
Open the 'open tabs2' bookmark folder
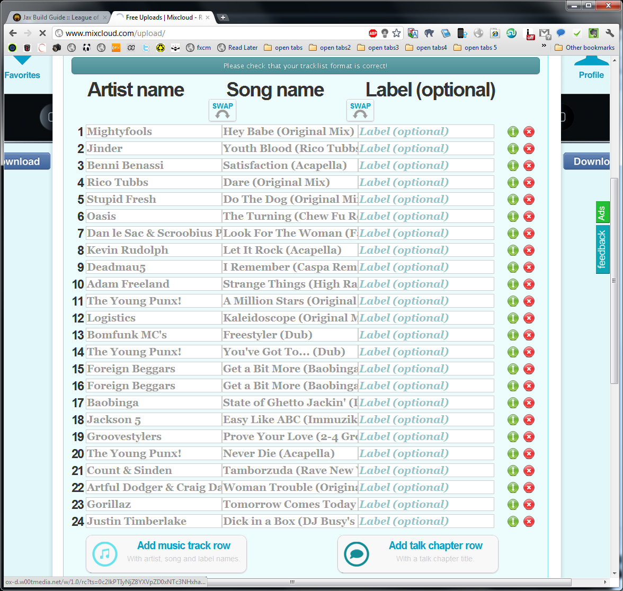(330, 48)
